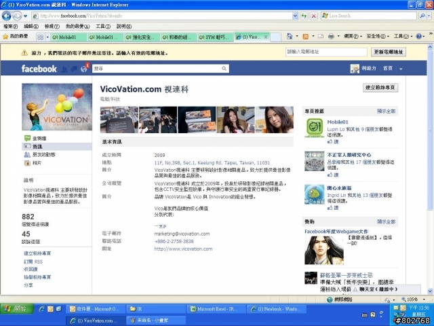Click the thumbs-up Like under Mobile01

tap(333, 142)
